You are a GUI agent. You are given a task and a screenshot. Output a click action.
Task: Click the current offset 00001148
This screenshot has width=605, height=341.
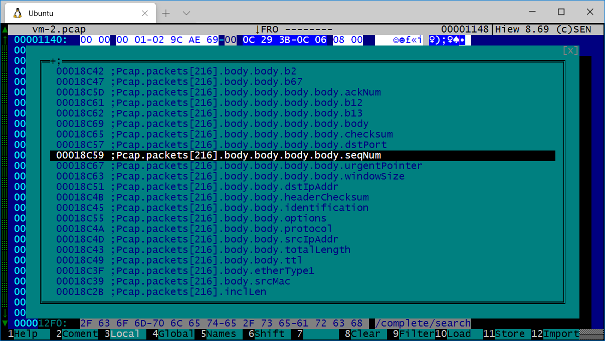point(465,29)
